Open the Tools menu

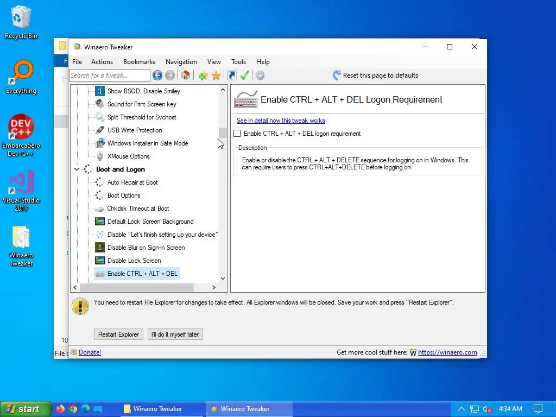[239, 62]
